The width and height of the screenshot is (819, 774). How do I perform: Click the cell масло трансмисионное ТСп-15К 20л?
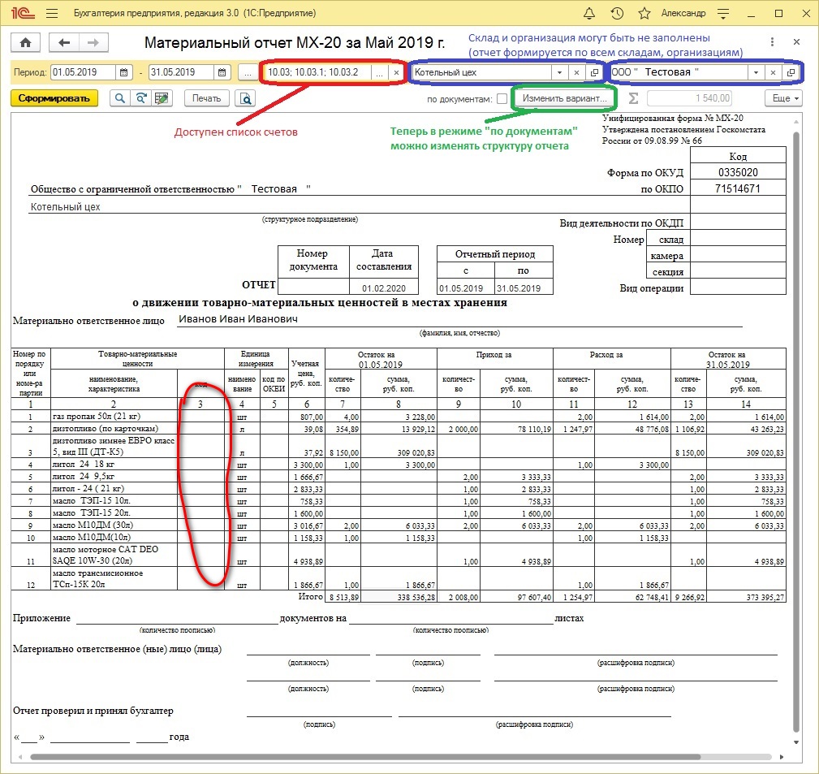click(114, 578)
